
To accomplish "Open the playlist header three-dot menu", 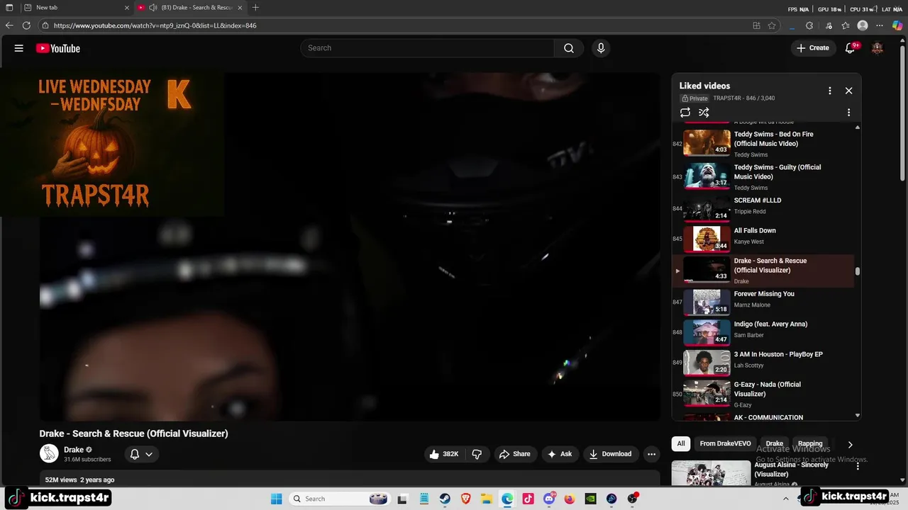I will 829,91.
